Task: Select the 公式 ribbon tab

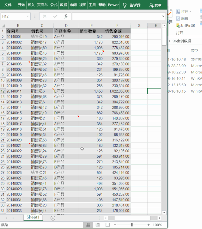Action: pyautogui.click(x=54, y=5)
